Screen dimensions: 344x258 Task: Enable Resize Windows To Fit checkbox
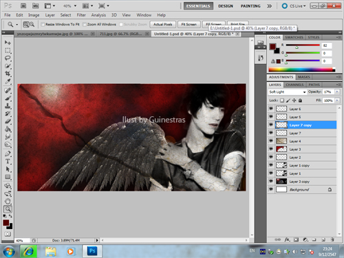pyautogui.click(x=43, y=24)
